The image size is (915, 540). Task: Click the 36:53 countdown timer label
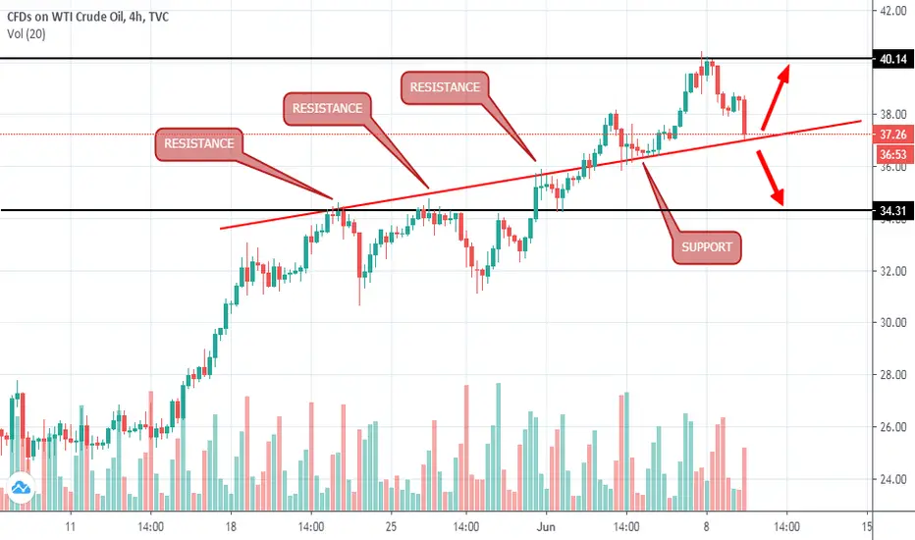(892, 154)
